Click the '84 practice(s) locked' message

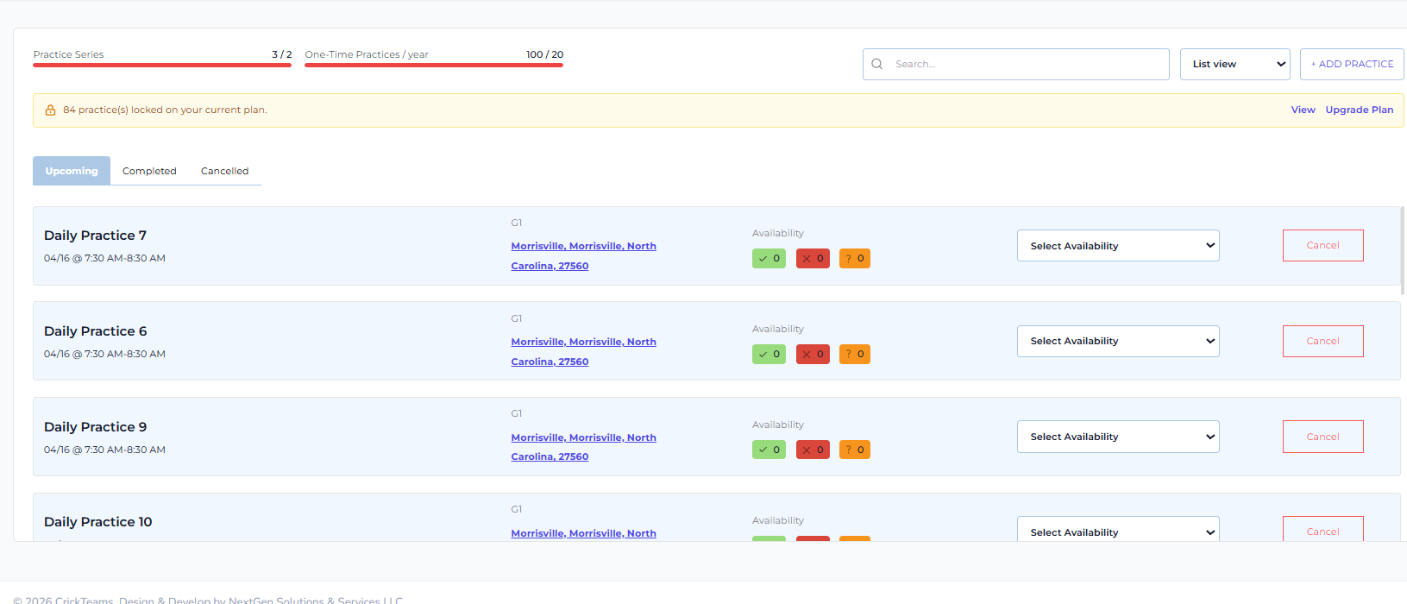tap(165, 110)
